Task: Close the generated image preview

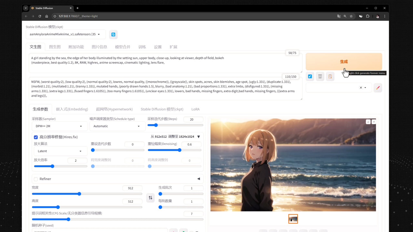Action: pyautogui.click(x=374, y=122)
